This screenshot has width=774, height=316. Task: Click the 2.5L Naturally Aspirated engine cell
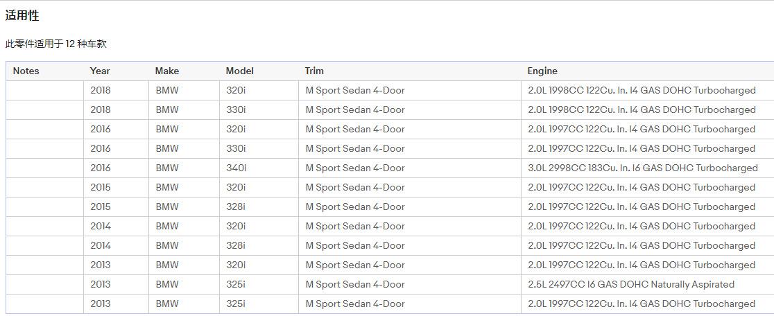pyautogui.click(x=630, y=284)
